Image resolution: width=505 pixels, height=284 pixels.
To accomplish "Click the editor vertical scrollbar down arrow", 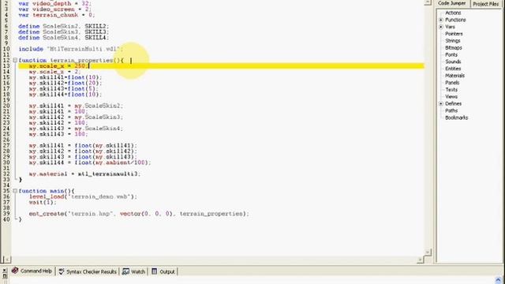I will point(428,252).
